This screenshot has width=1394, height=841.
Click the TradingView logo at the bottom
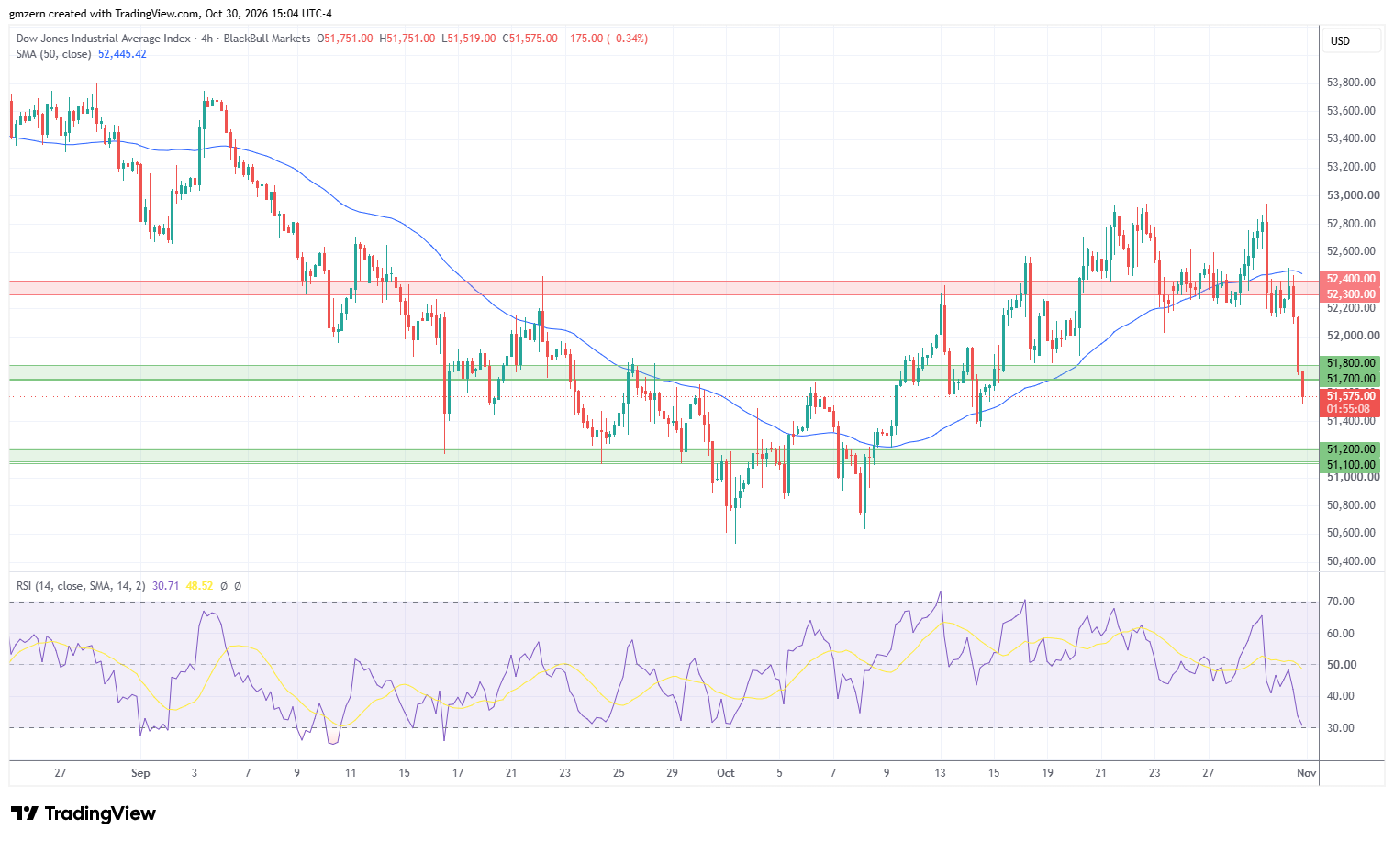click(84, 813)
